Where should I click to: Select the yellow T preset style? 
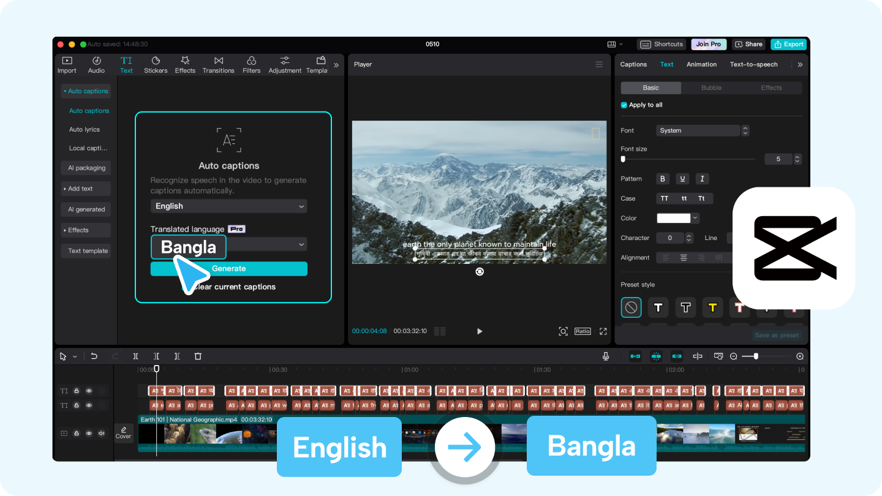click(712, 307)
